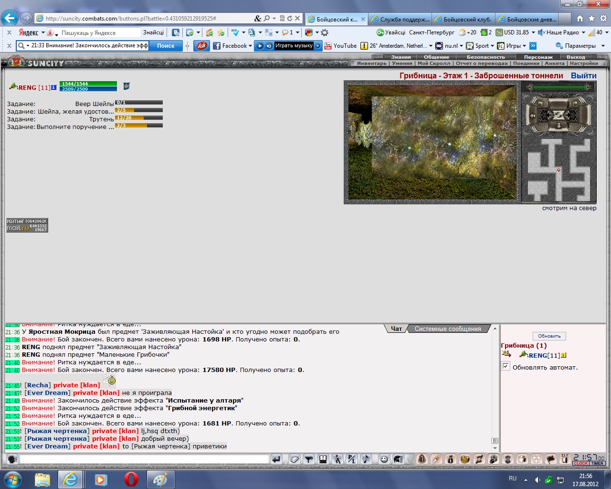
Task: Expand the Играть музыку dropdown arrow
Action: click(318, 46)
